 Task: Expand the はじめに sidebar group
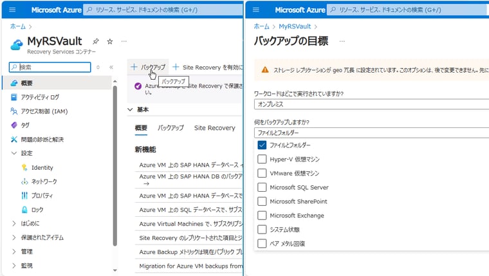(x=14, y=223)
